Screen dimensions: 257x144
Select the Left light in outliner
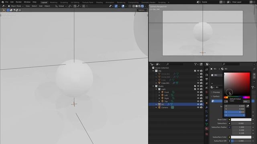point(166,95)
